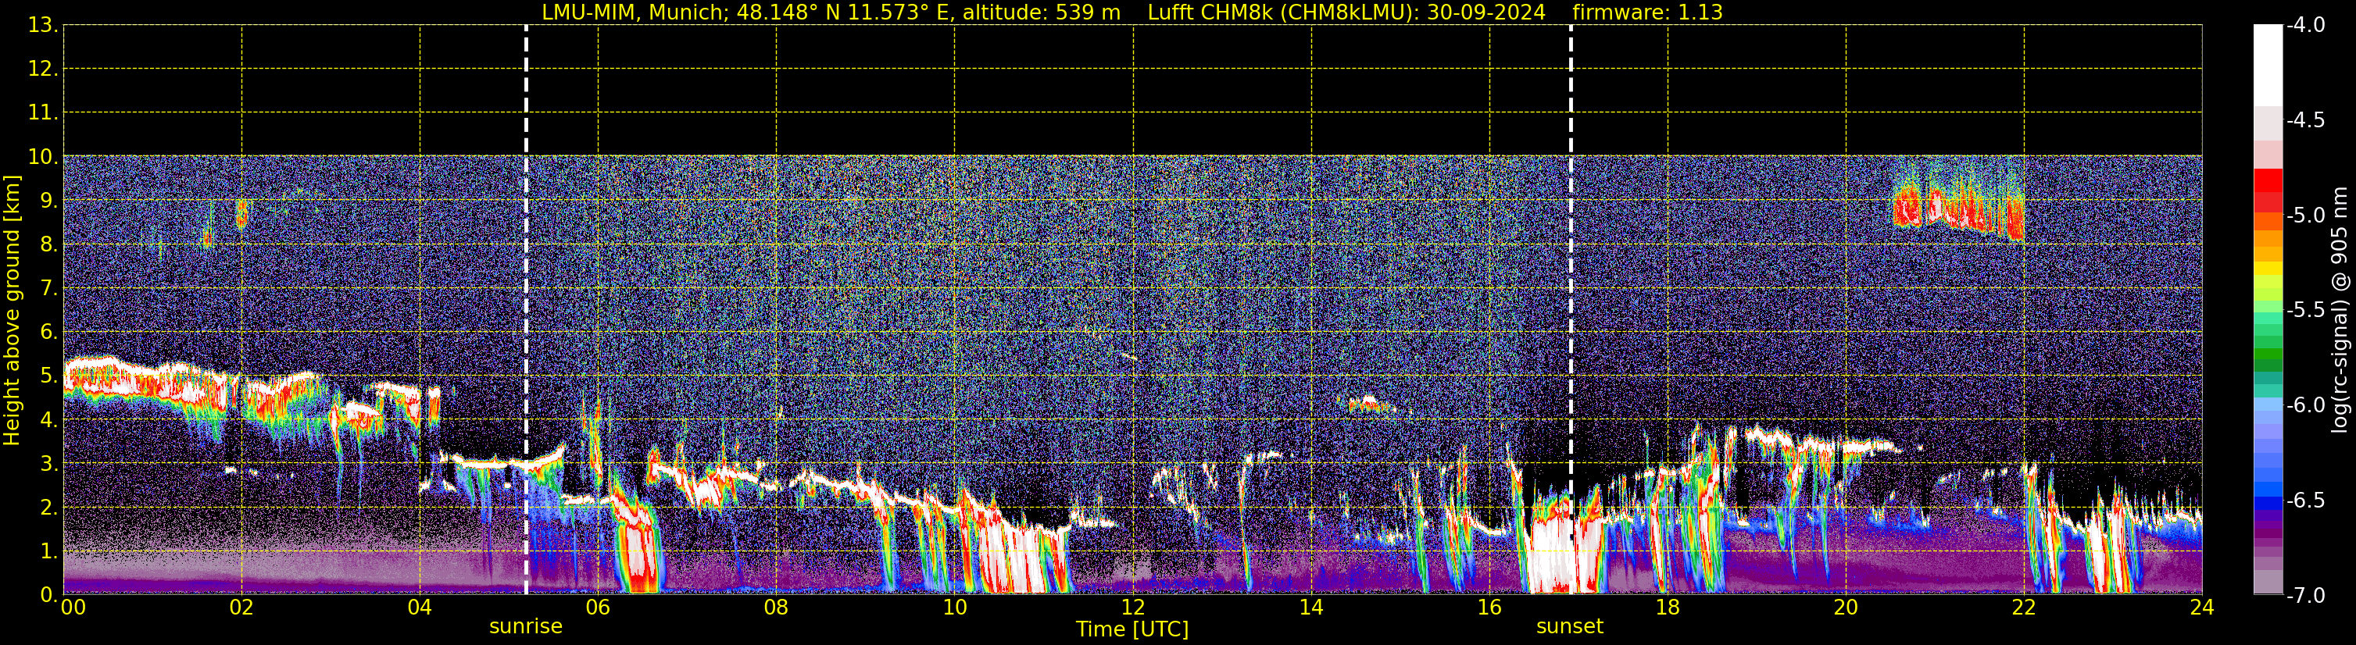Click the colorbar tick label '-7.0'
The image size is (2356, 645).
tap(2304, 596)
